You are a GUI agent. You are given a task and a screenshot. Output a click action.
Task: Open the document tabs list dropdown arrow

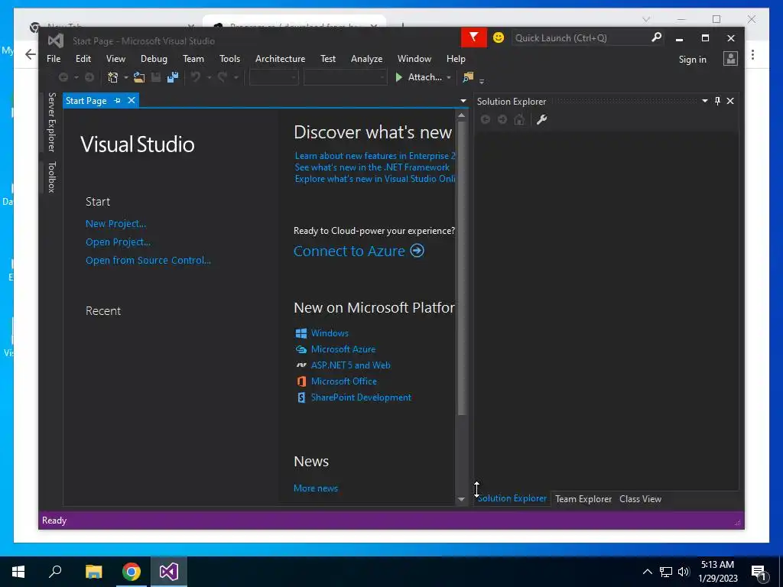463,101
